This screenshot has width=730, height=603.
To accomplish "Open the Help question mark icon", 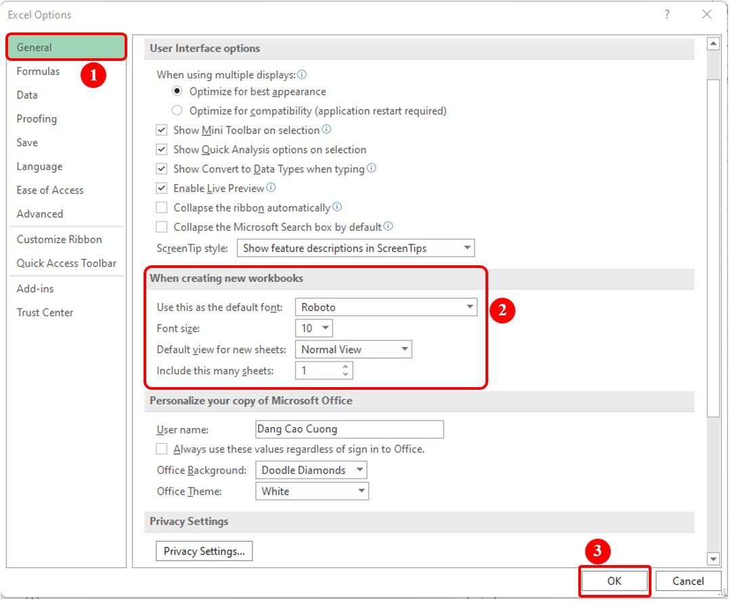I will point(666,14).
